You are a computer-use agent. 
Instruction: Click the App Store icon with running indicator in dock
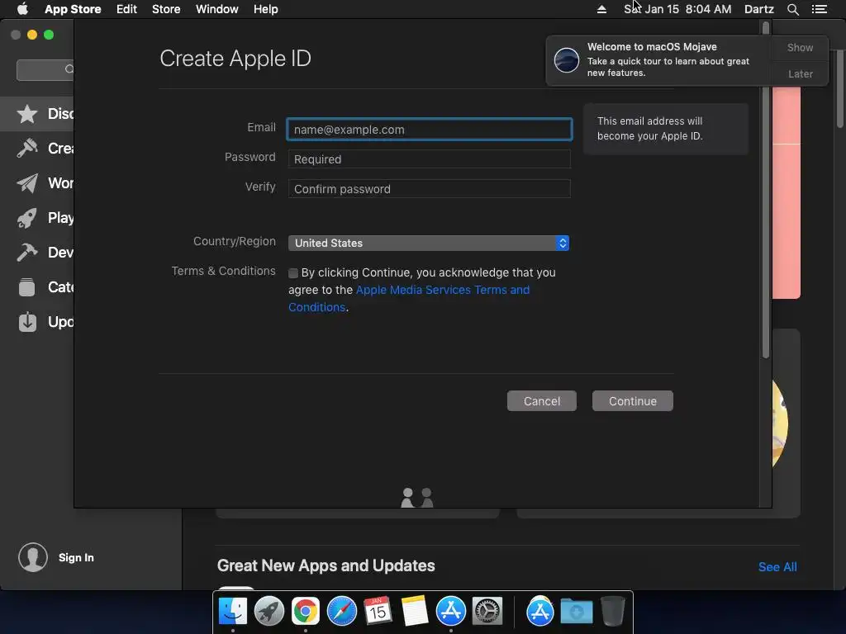point(450,612)
